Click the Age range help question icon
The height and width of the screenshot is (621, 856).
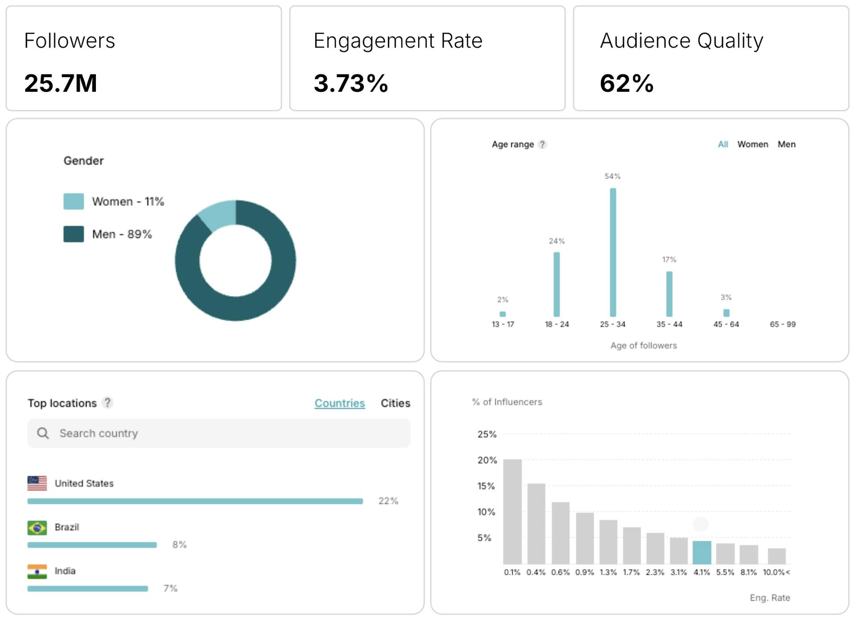[542, 144]
